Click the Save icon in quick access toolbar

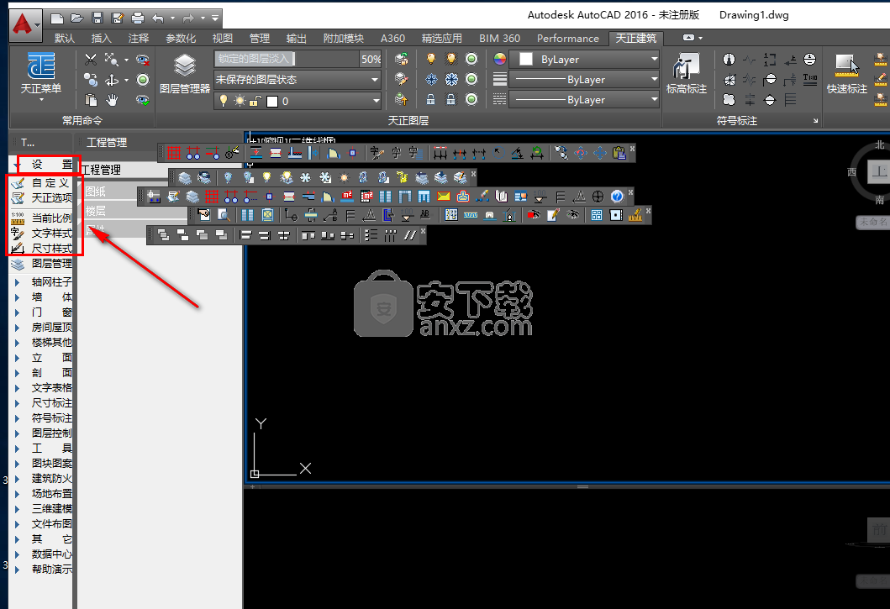click(x=97, y=18)
